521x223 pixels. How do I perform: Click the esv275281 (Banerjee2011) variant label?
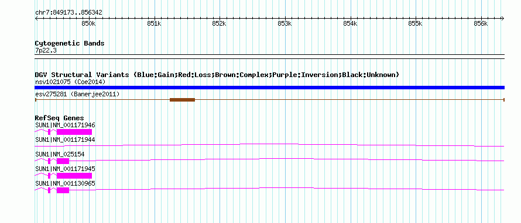pos(77,94)
